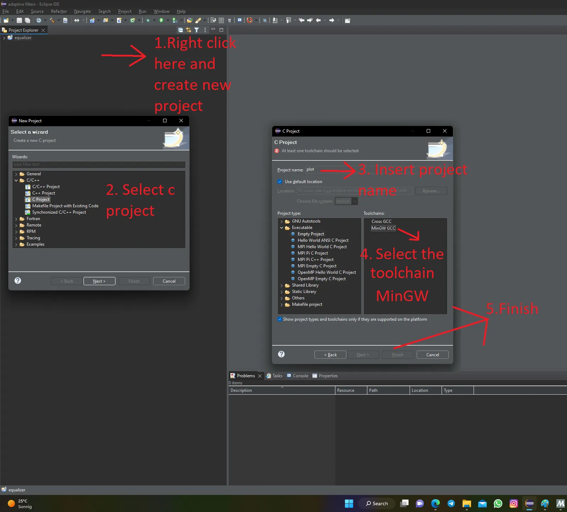The height and width of the screenshot is (512, 567).
Task: Click the Save toolbar icon
Action: coord(20,21)
